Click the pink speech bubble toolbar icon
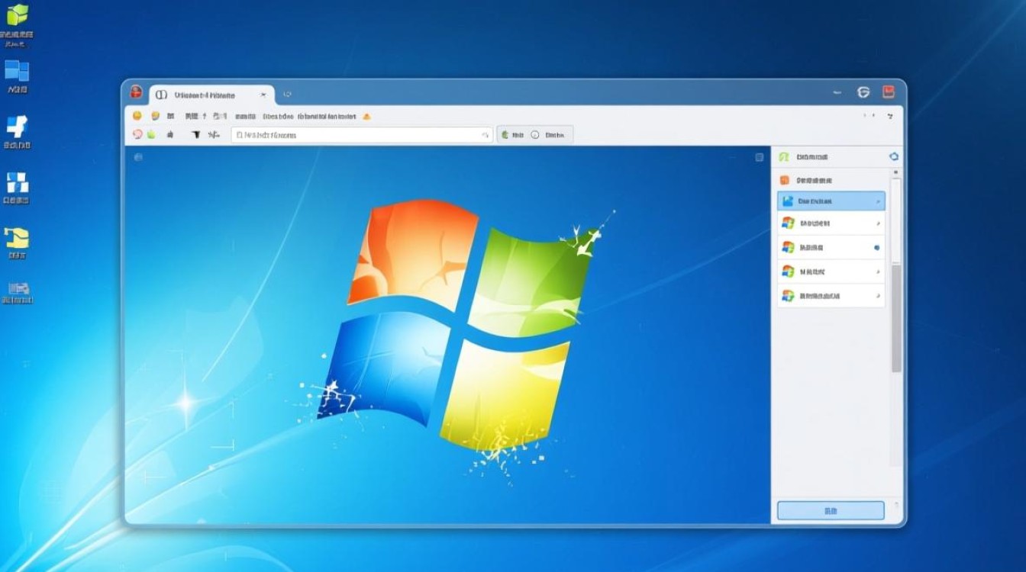The width and height of the screenshot is (1026, 572). pos(137,135)
